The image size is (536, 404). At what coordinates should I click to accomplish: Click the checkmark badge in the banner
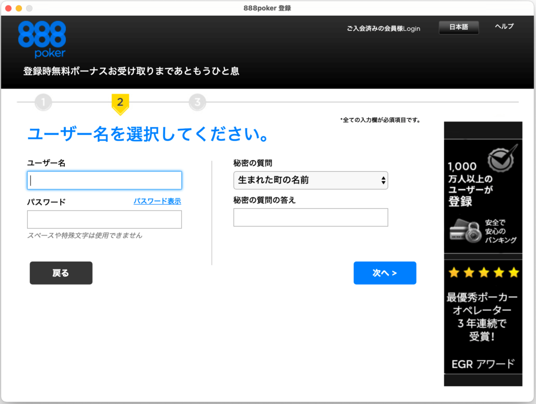502,159
